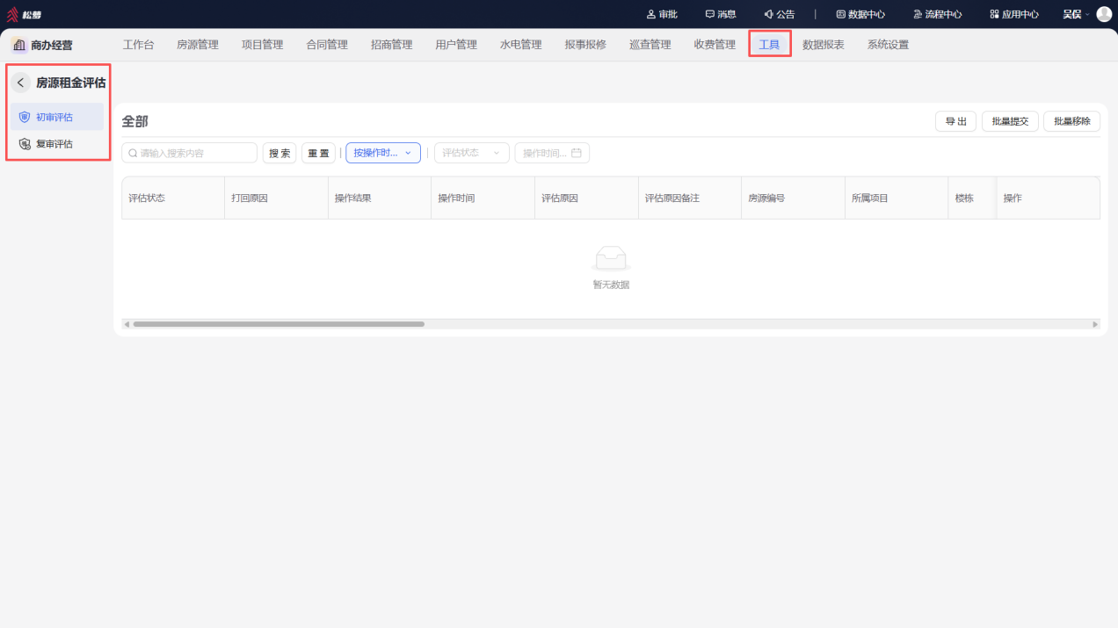Click the shield icon next to 初审评估
The image size is (1118, 628).
tap(25, 117)
